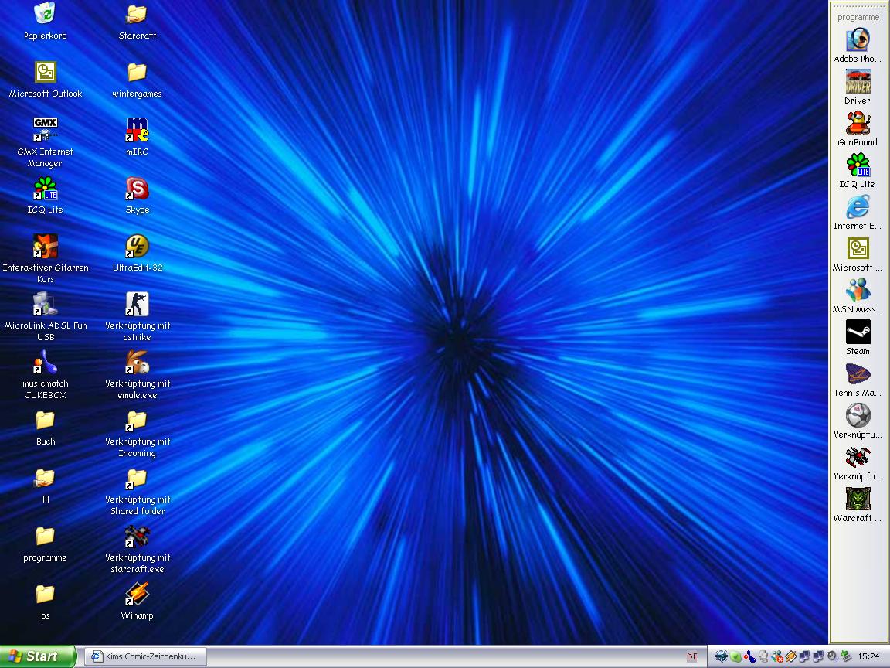This screenshot has height=668, width=890.
Task: Click the programme toolbar title label
Action: [x=858, y=17]
